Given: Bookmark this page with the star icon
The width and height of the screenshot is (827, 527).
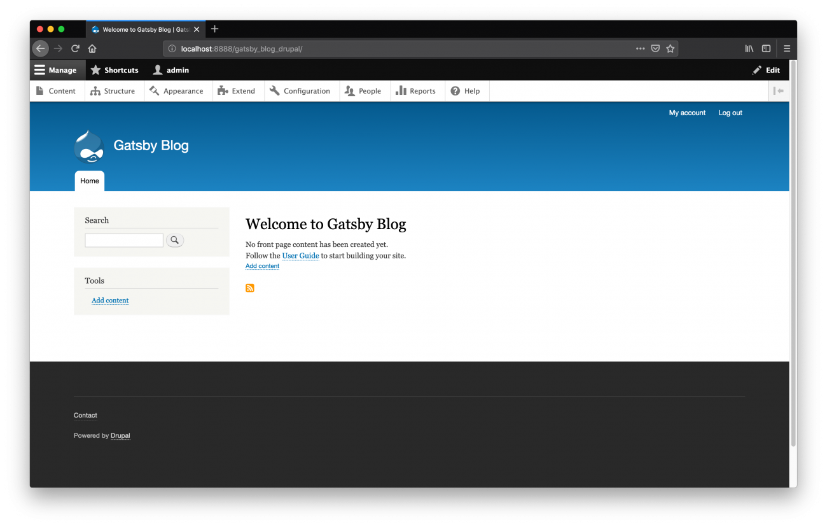Looking at the screenshot, I should click(x=670, y=48).
